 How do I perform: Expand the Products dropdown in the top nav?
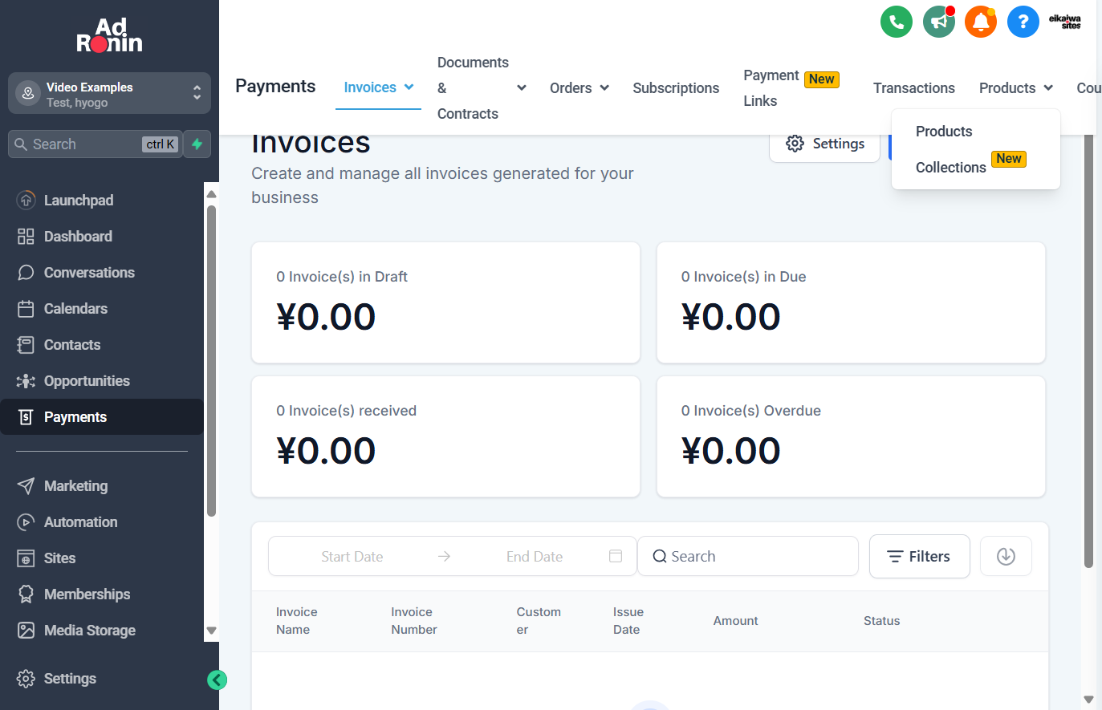(x=1048, y=88)
